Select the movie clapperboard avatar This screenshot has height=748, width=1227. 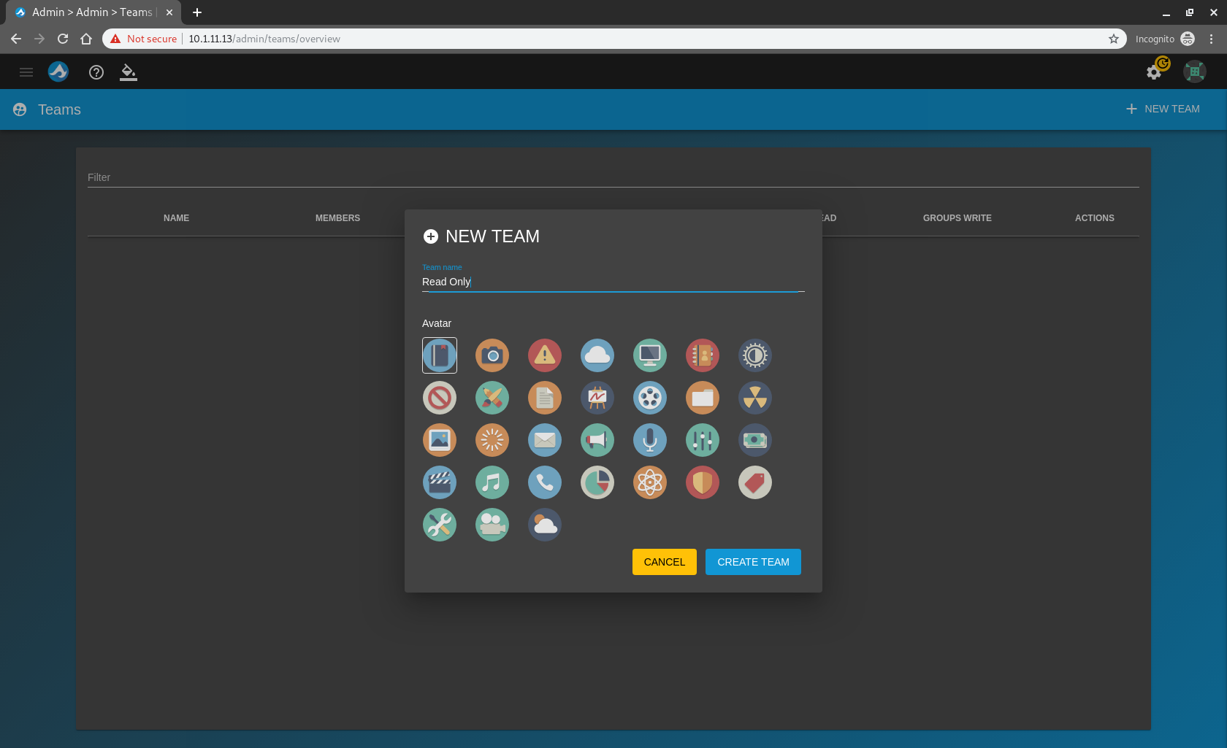(440, 482)
